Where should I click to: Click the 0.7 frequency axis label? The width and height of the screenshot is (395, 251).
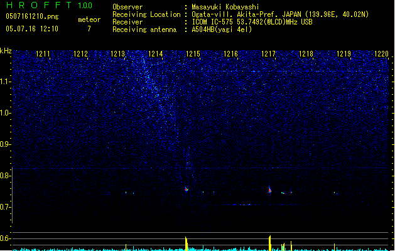[5, 207]
